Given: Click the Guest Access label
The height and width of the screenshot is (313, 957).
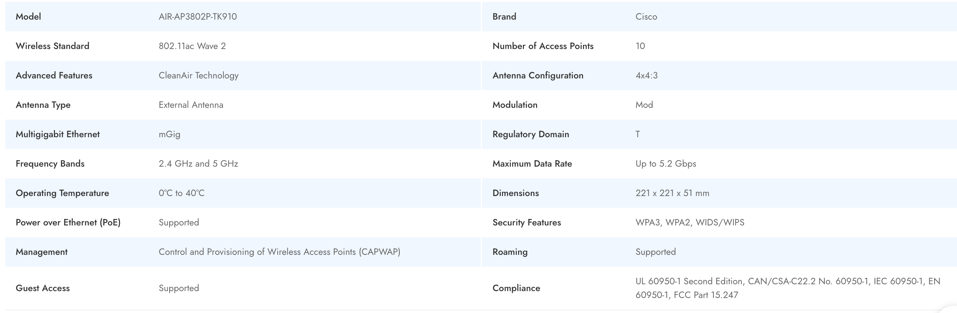Looking at the screenshot, I should [x=43, y=288].
